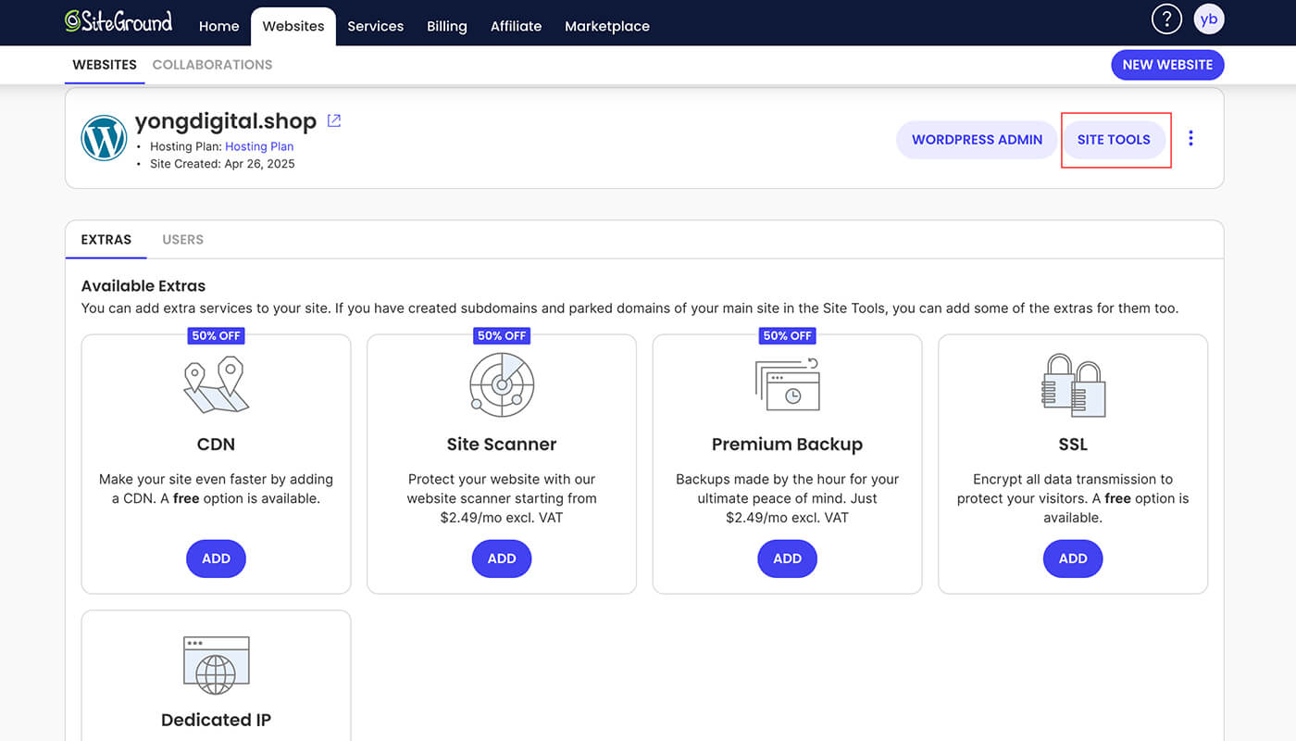The image size is (1296, 741).
Task: Click the Premium Backup description text
Action: point(787,498)
